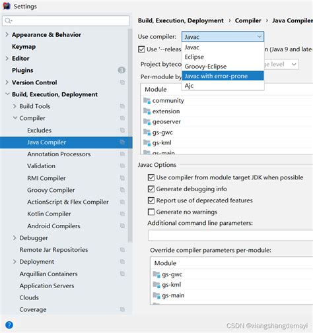Disable Generate debugging info checkbox
The image size is (313, 333).
click(x=151, y=189)
